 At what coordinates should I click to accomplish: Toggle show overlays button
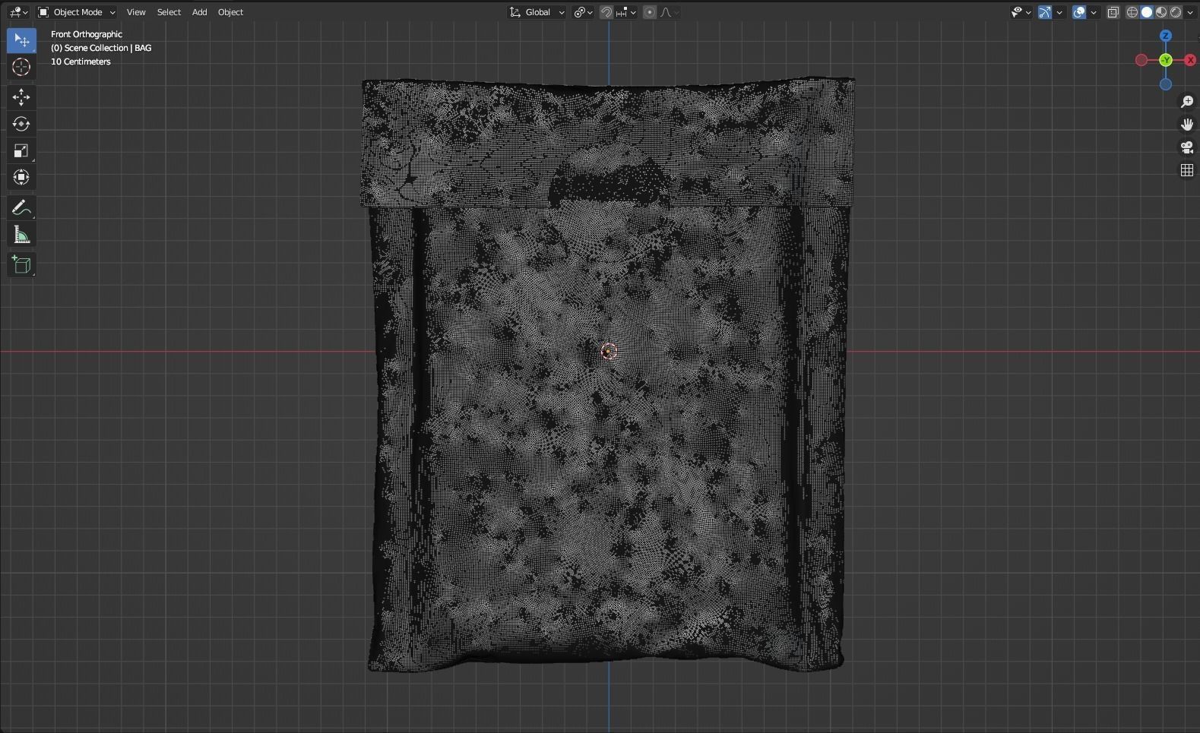click(1079, 12)
